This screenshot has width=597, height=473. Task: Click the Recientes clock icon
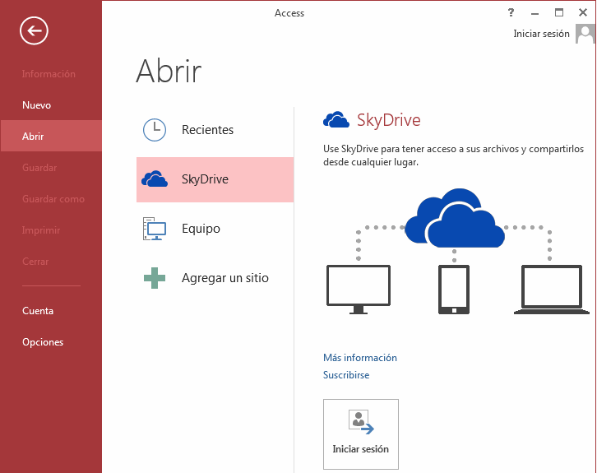[x=154, y=130]
